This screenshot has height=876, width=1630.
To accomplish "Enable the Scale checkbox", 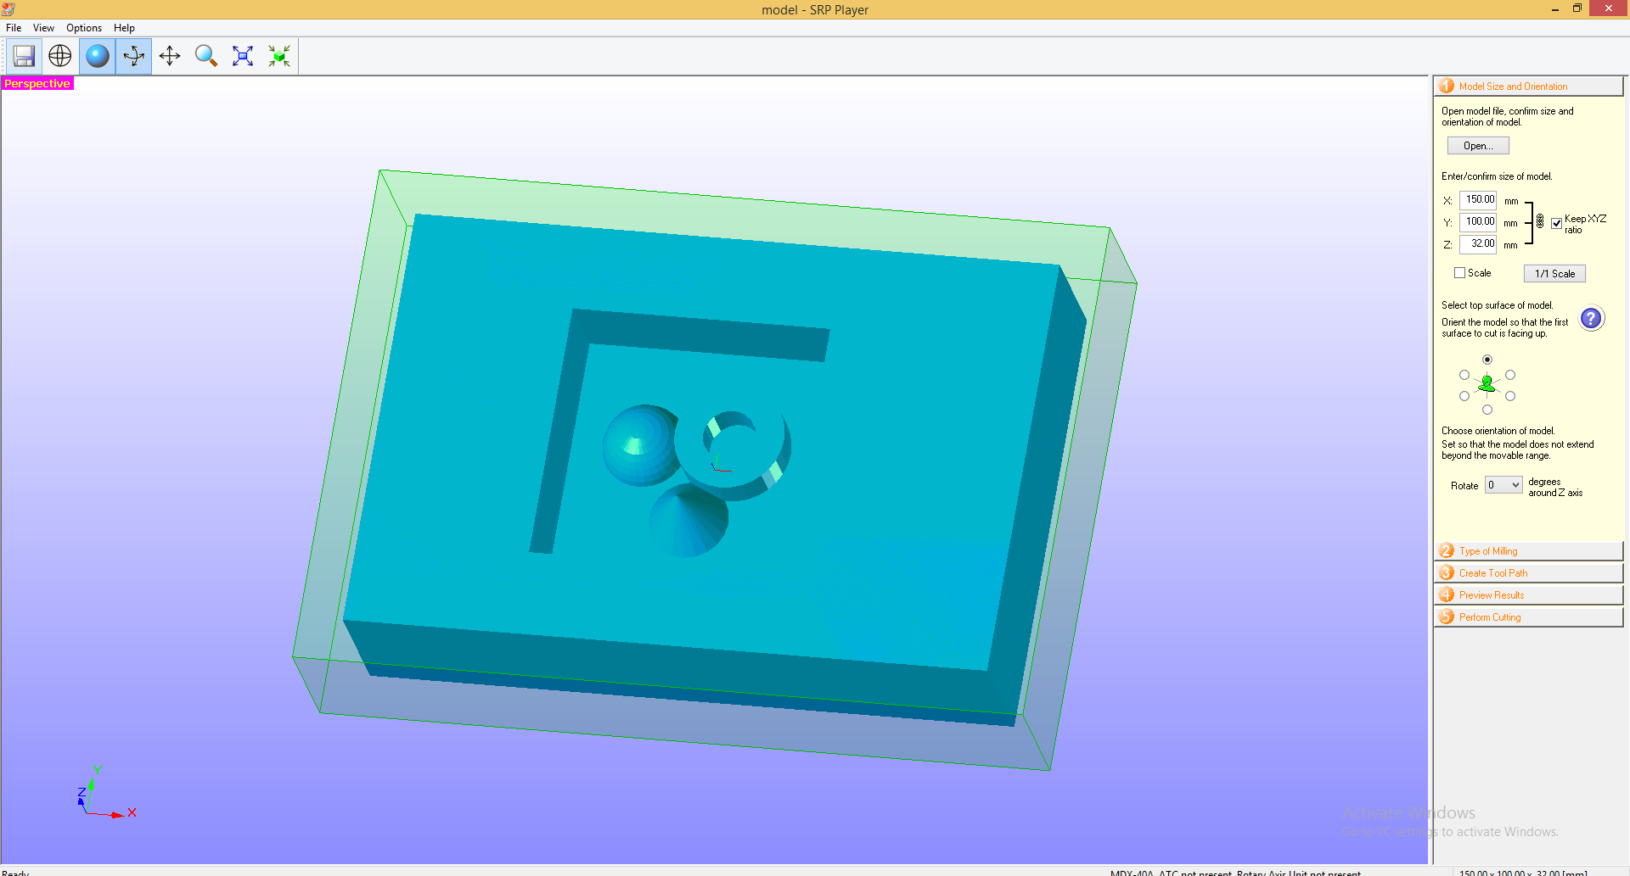I will click(1459, 273).
